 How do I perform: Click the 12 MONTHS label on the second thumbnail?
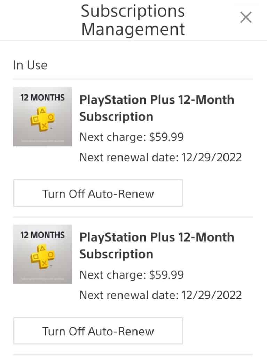(x=42, y=235)
